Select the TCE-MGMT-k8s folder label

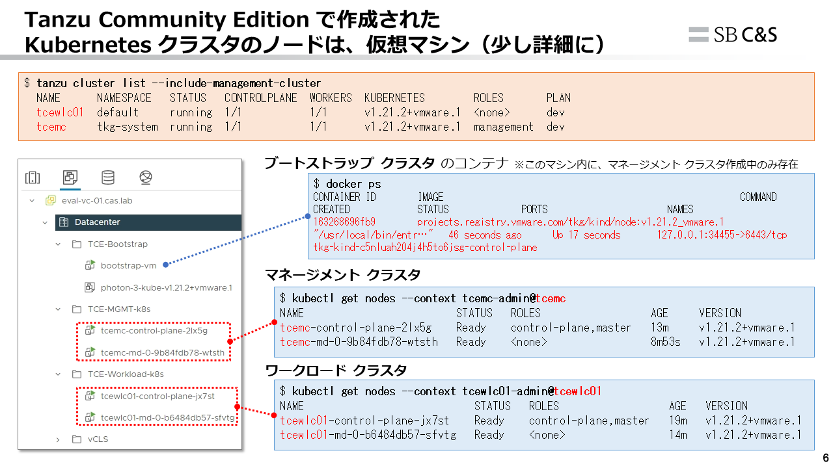[119, 309]
